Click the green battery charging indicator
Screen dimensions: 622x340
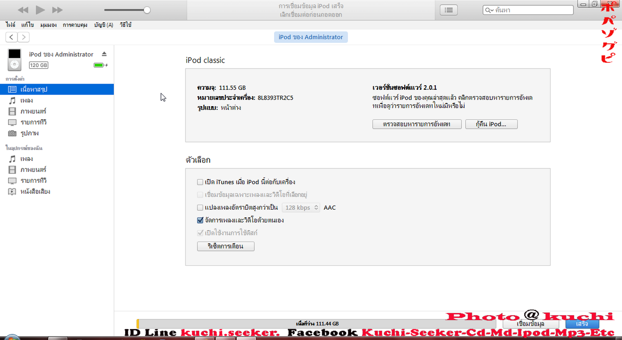101,65
